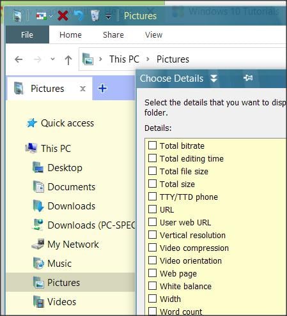
Task: Click the Pictures tab folder icon
Action: 19,88
